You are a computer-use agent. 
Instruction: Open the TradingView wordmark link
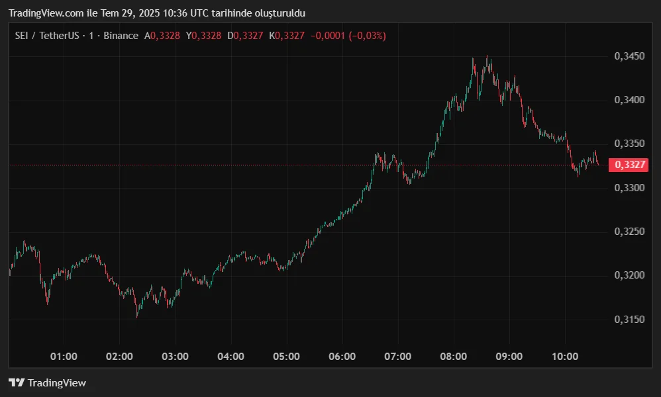click(x=56, y=382)
